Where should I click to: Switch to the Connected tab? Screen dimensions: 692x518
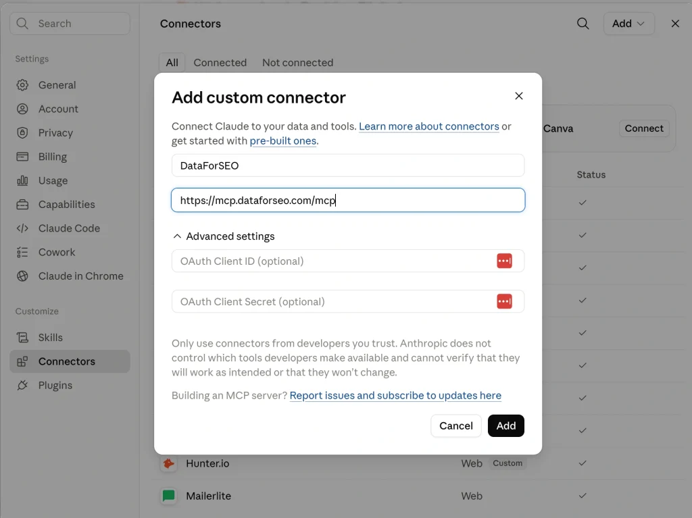coord(220,62)
